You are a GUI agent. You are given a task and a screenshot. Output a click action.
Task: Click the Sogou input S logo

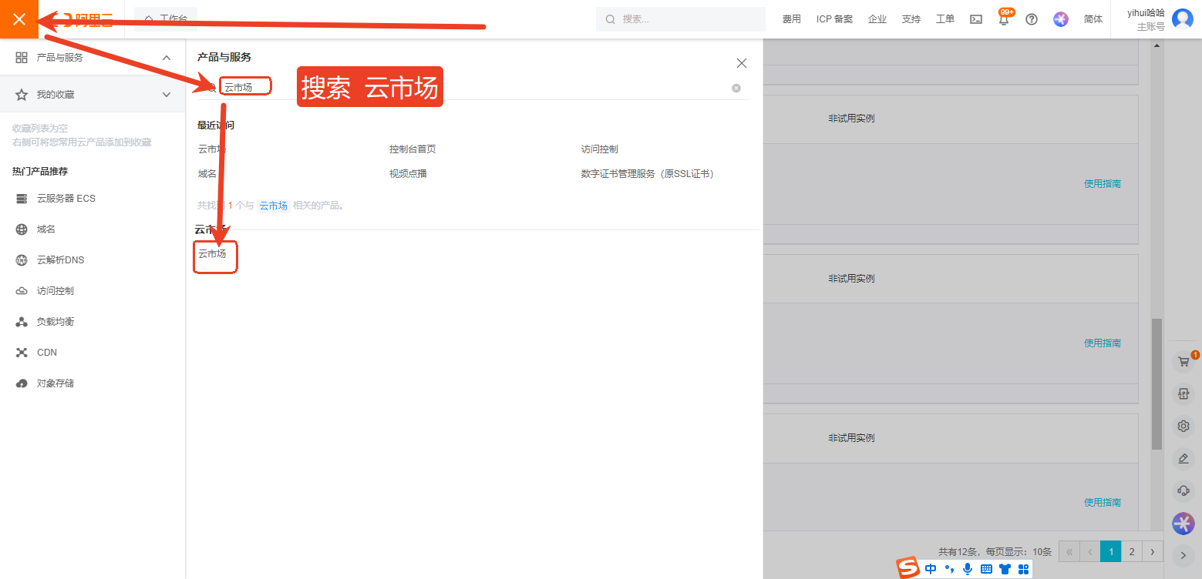click(x=909, y=568)
